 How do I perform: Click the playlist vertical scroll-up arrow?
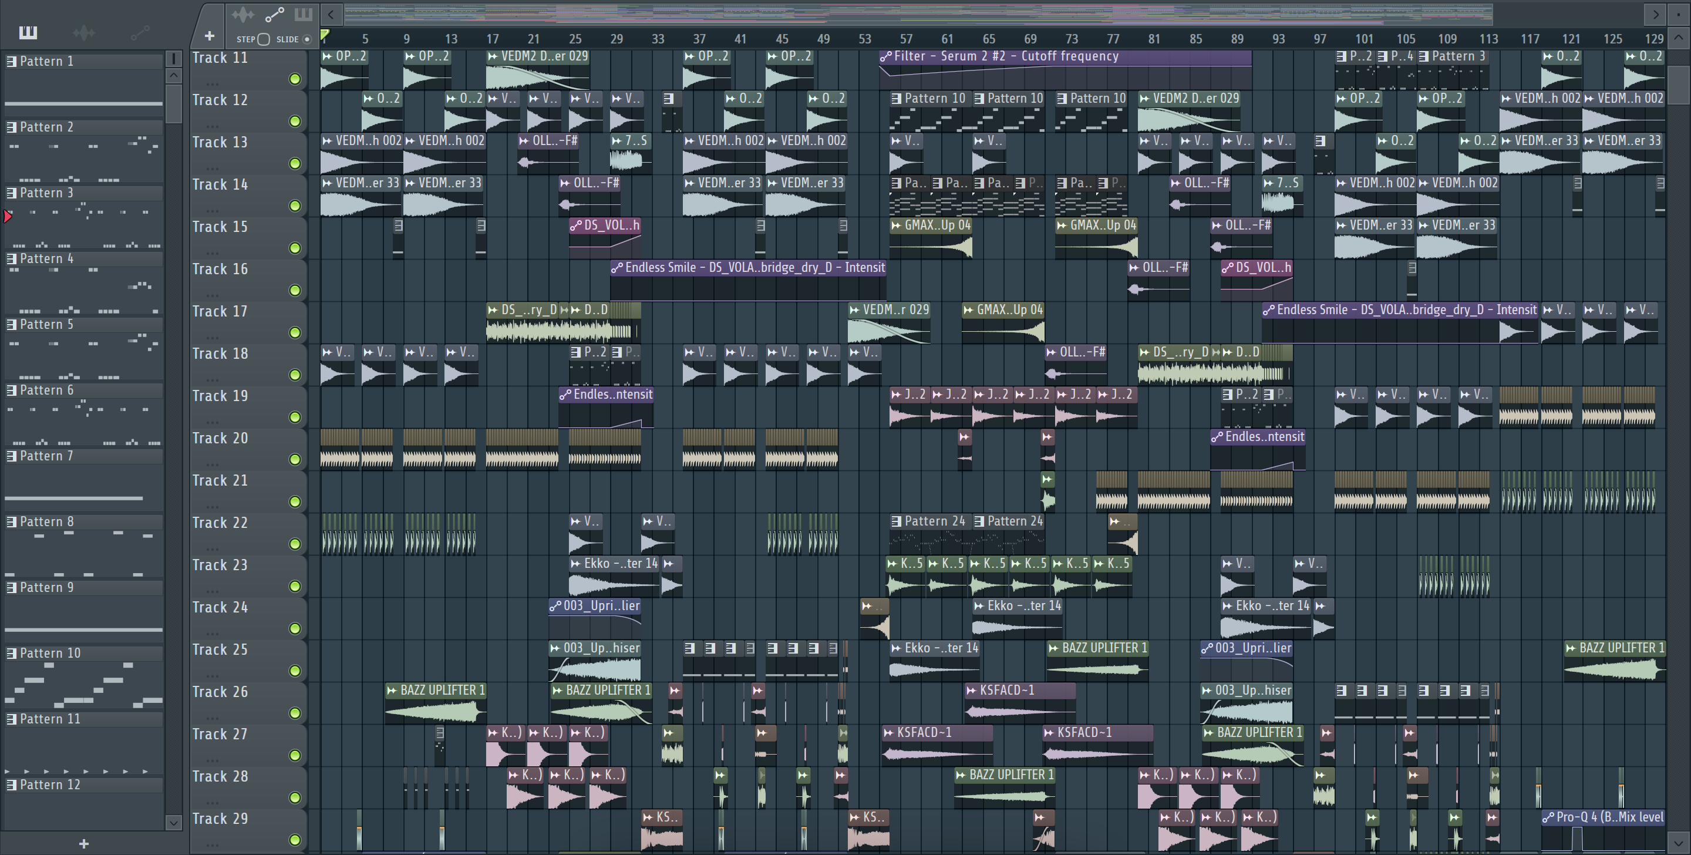[1678, 38]
